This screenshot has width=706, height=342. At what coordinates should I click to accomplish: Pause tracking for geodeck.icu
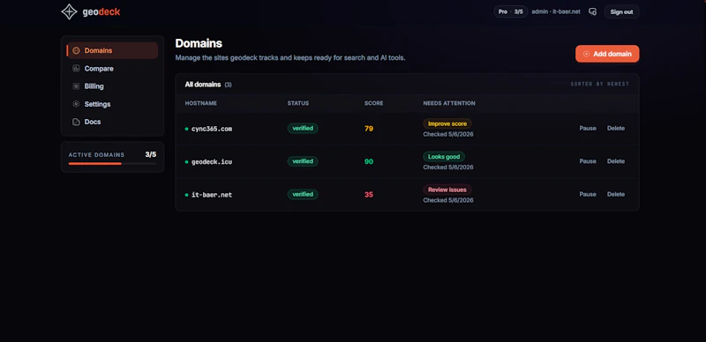(588, 161)
